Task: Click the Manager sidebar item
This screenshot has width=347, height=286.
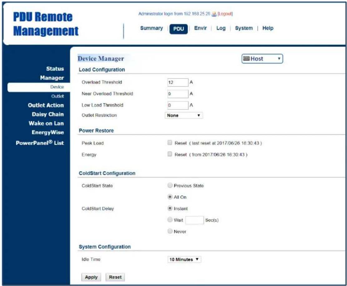Action: pyautogui.click(x=52, y=78)
